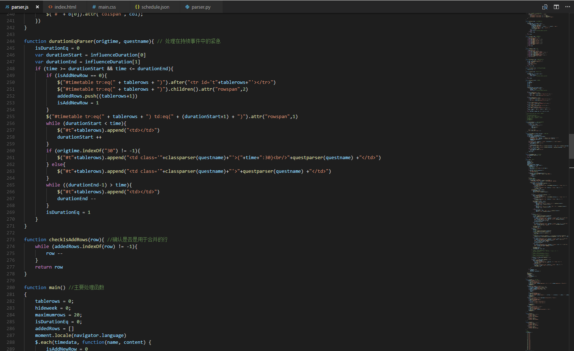Split the editor with the split icon
The image size is (574, 351).
[556, 7]
